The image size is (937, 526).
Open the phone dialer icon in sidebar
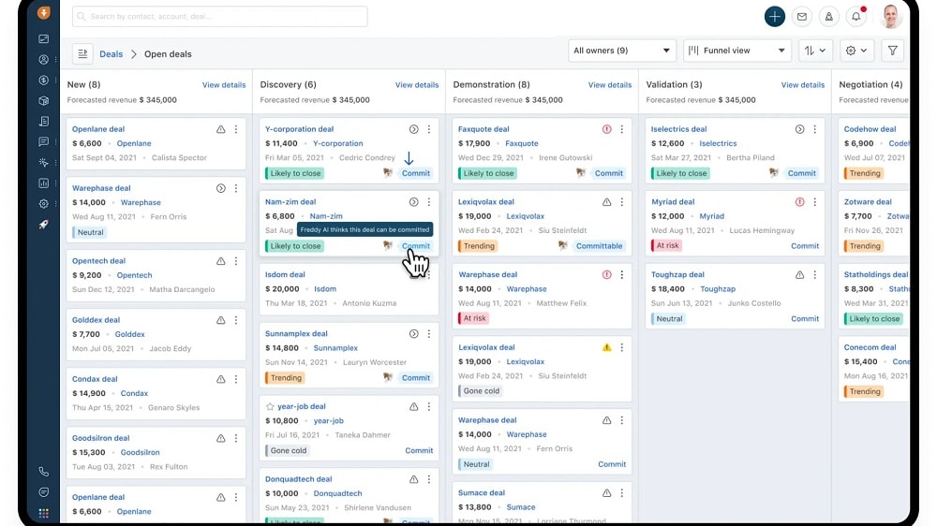pos(44,472)
